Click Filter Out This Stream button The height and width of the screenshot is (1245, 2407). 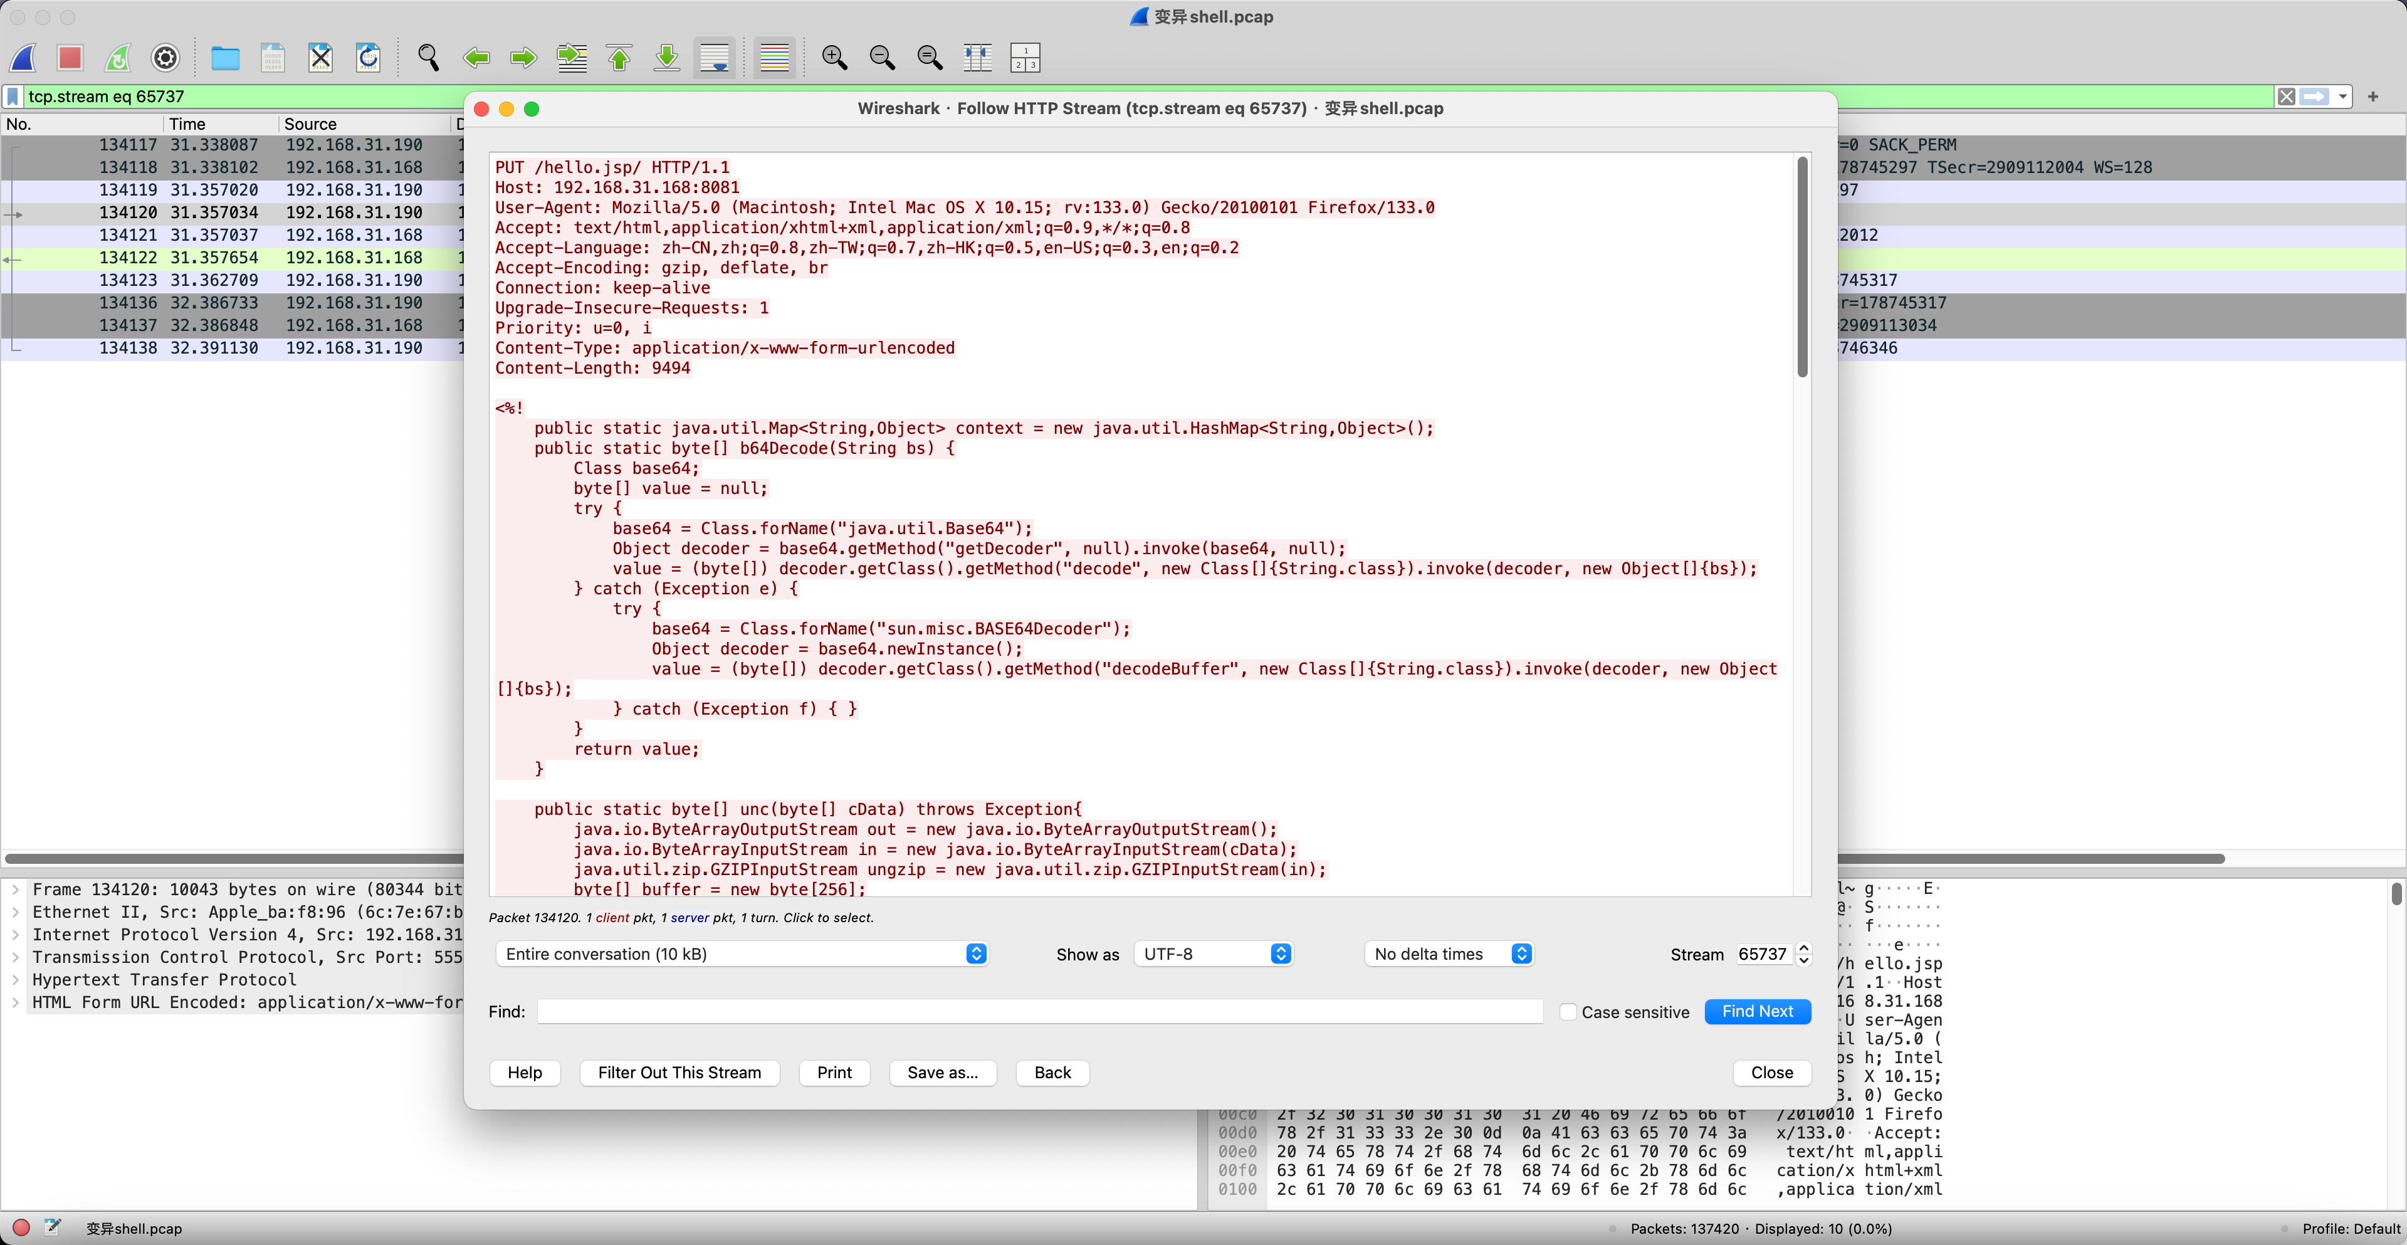[x=679, y=1073]
